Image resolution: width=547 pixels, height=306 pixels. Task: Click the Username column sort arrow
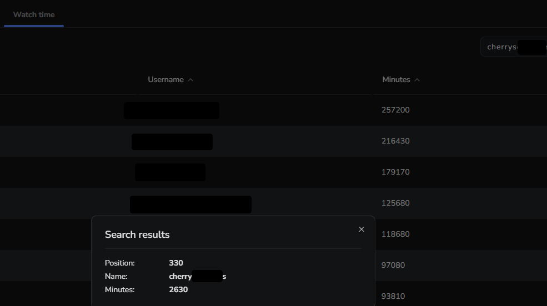click(190, 80)
